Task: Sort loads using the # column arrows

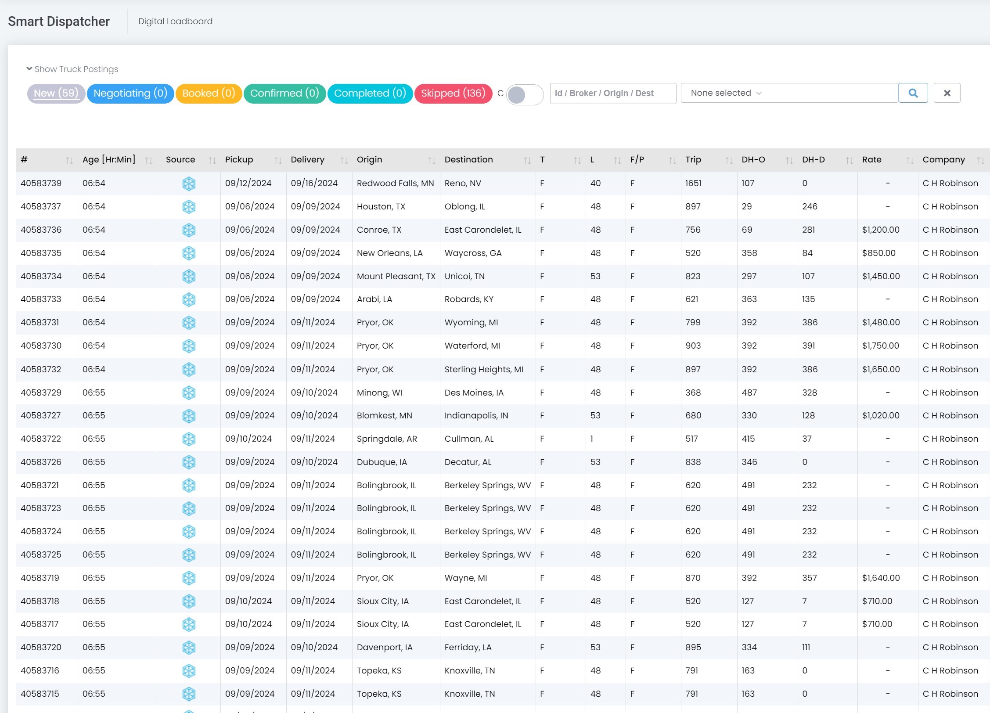Action: pos(69,161)
